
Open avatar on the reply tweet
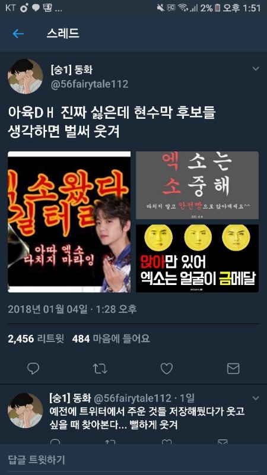[25, 410]
